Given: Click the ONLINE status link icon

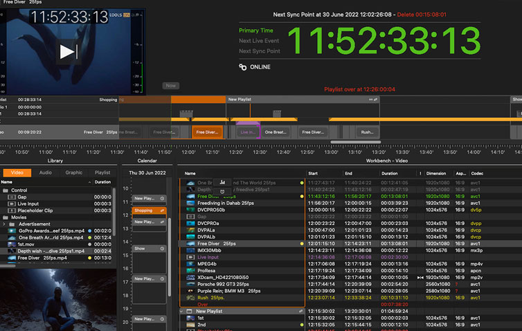Looking at the screenshot, I should pyautogui.click(x=243, y=67).
